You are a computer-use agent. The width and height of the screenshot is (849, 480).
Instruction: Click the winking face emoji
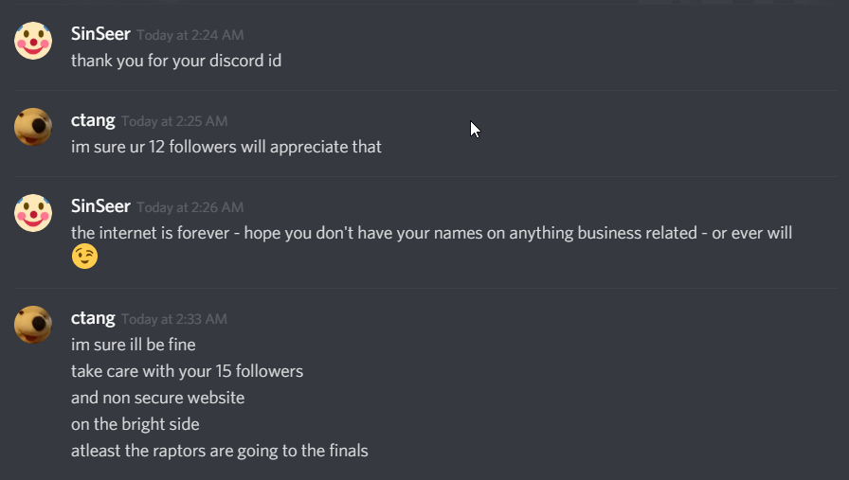pos(85,256)
